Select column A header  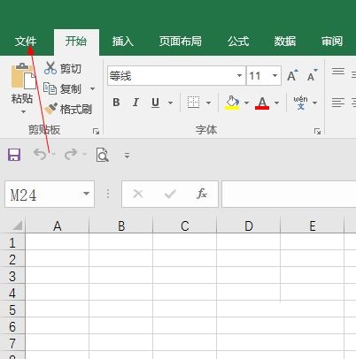[x=58, y=226]
